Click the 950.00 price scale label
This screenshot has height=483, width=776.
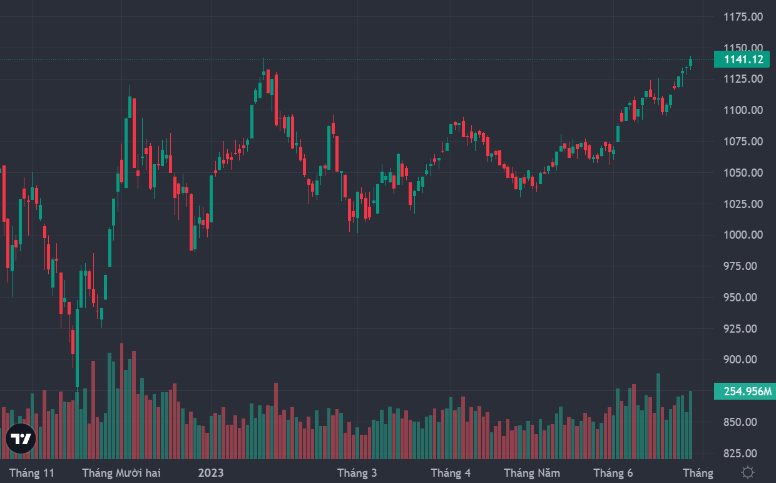pos(743,298)
